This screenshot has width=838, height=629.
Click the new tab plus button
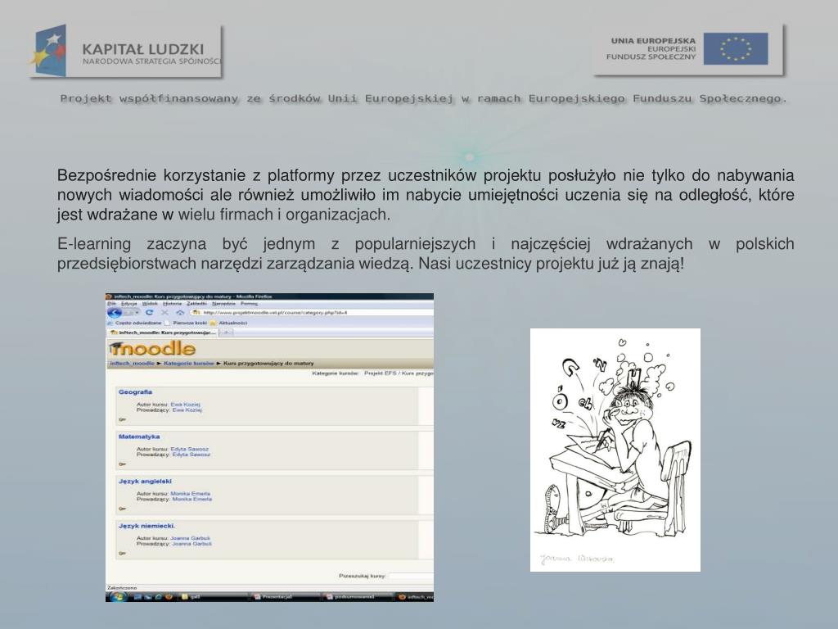[226, 333]
